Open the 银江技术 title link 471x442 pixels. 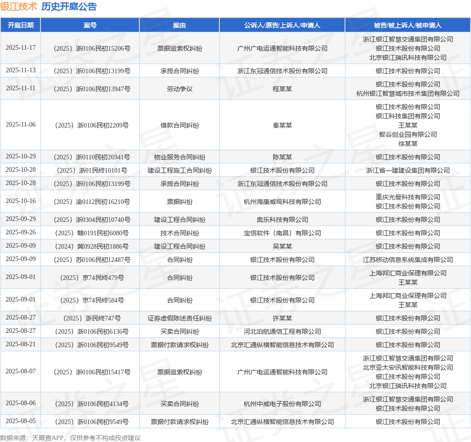(18, 6)
